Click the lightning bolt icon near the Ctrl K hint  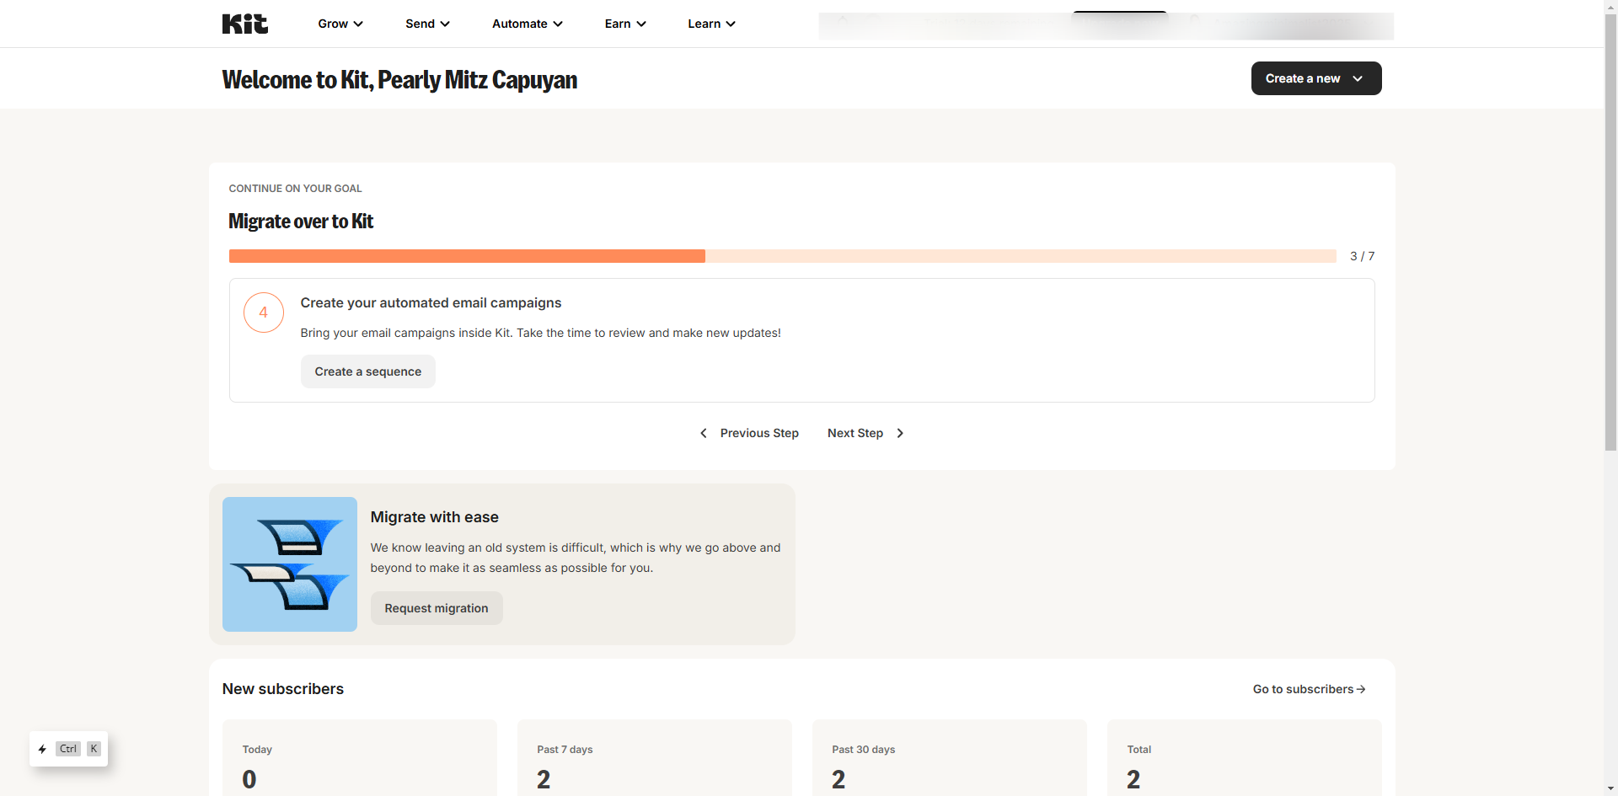[x=42, y=749]
